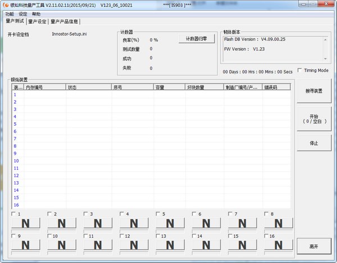Open the 帮助 menu
The height and width of the screenshot is (263, 337).
pos(36,13)
